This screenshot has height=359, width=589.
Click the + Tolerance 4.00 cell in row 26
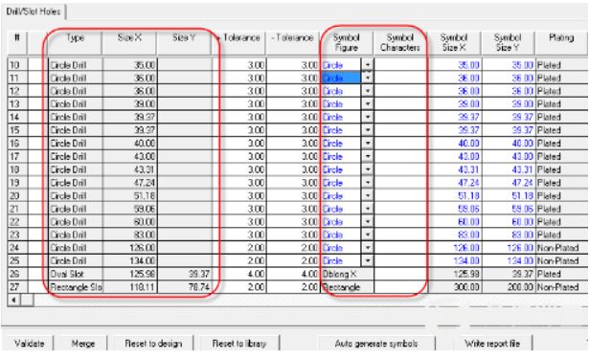click(x=238, y=274)
